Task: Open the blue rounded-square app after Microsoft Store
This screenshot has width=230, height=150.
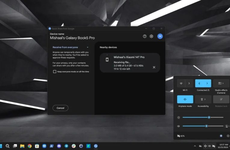Action: tap(44, 146)
